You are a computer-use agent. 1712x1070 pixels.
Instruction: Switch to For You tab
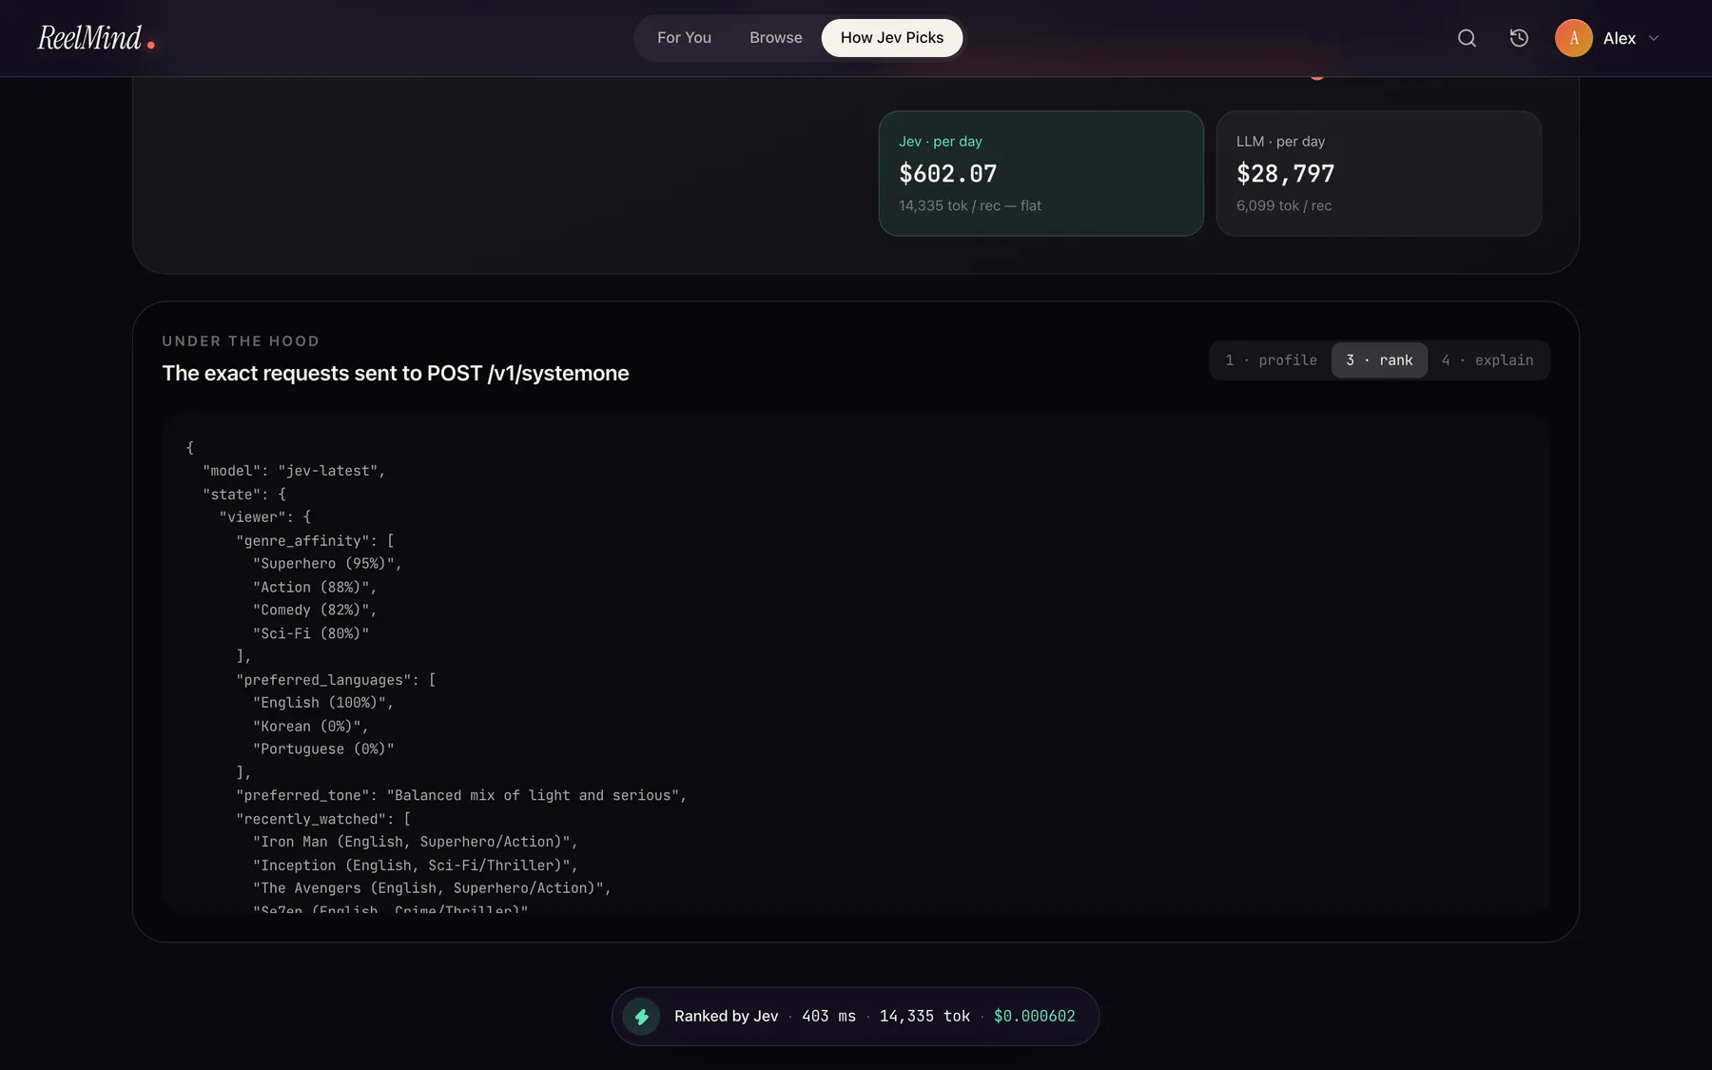coord(684,38)
